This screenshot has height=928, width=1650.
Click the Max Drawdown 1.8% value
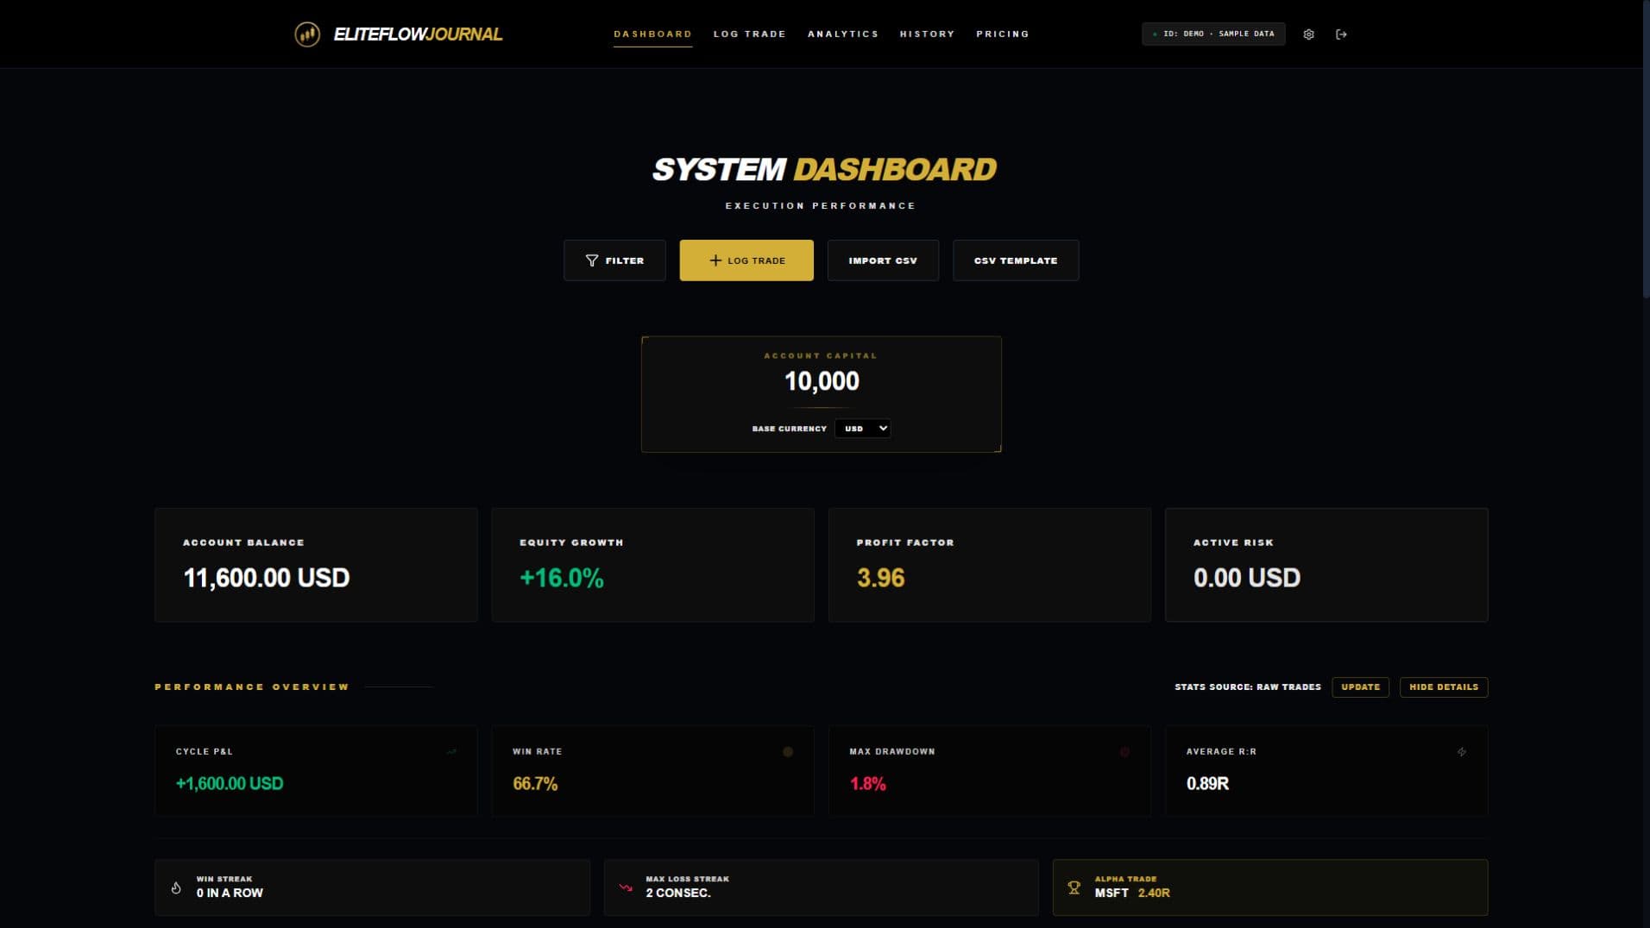pyautogui.click(x=868, y=784)
